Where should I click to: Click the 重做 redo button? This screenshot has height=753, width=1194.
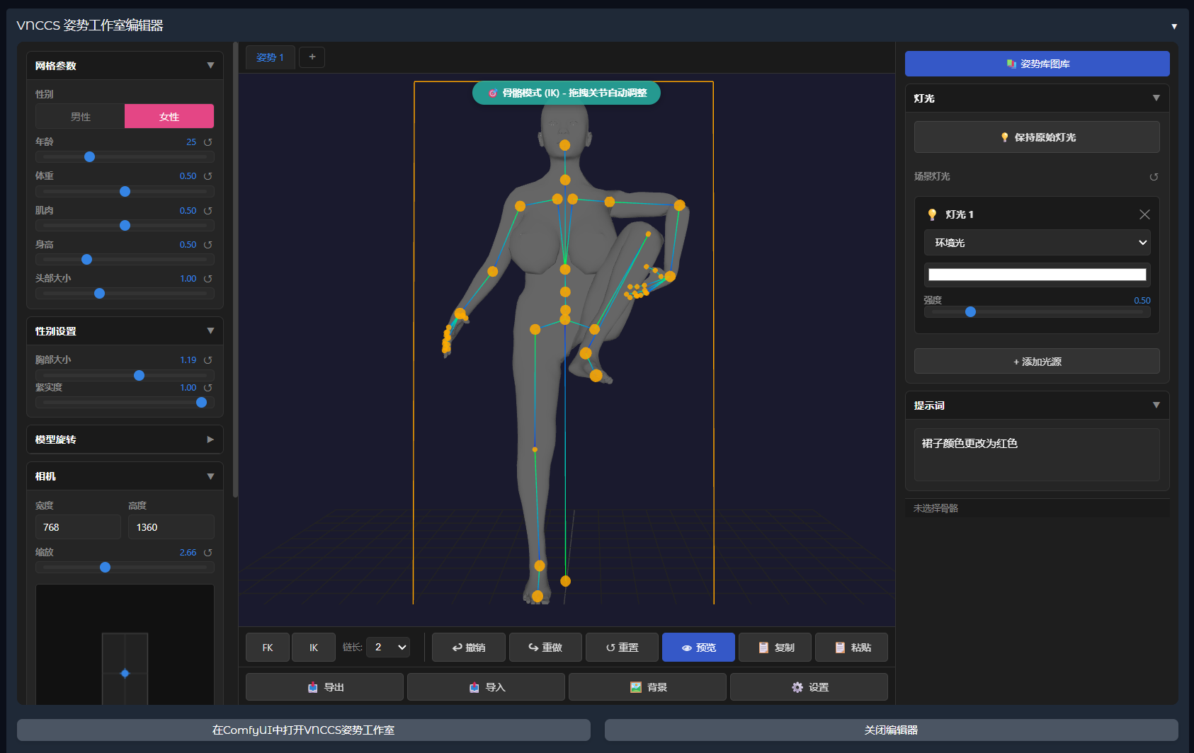coord(545,648)
